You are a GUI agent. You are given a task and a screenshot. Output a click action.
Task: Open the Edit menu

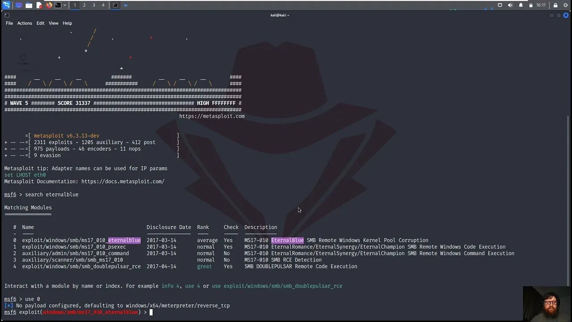click(40, 23)
